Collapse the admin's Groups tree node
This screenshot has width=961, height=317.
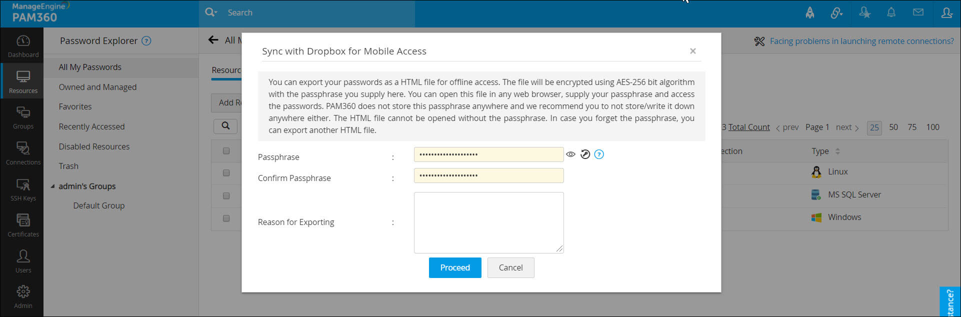tap(53, 186)
